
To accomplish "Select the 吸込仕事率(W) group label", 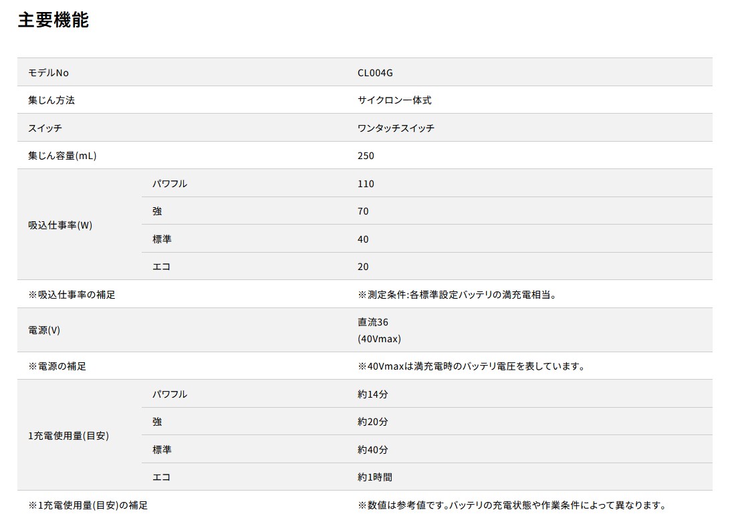I will pos(60,225).
